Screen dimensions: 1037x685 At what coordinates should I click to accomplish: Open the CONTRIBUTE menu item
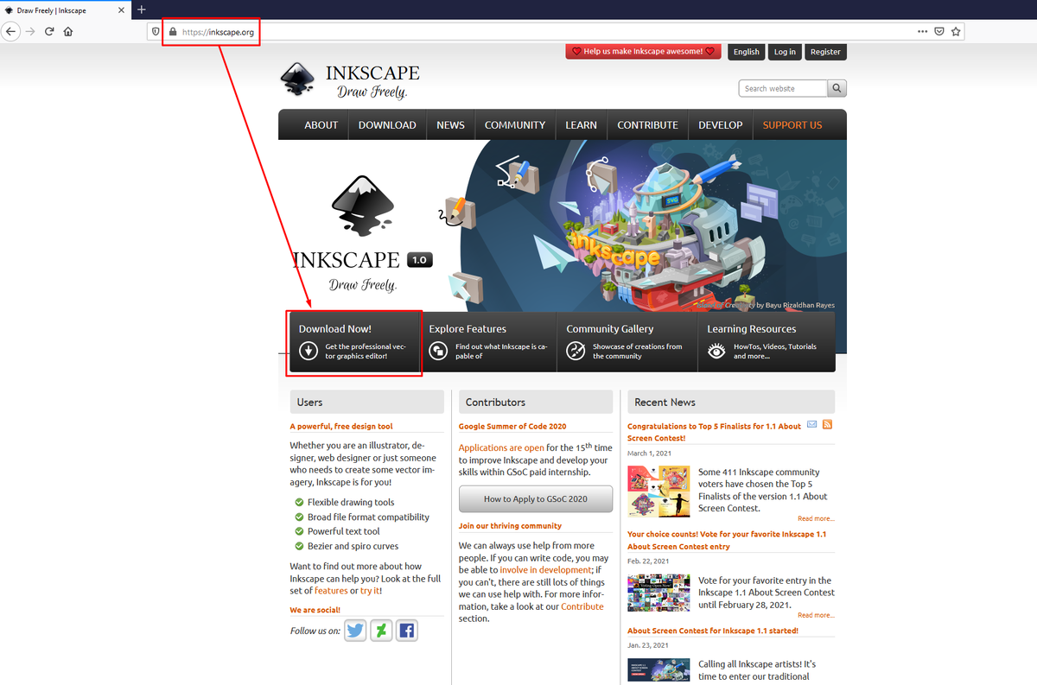(x=647, y=125)
